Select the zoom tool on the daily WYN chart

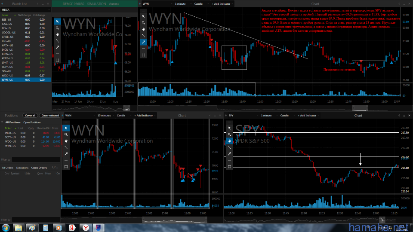click(x=57, y=28)
